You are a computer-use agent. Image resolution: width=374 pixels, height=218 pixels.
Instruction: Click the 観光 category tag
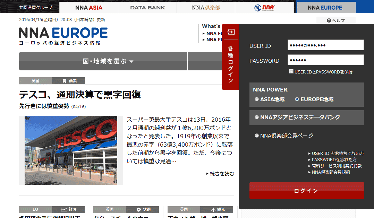tap(216, 209)
